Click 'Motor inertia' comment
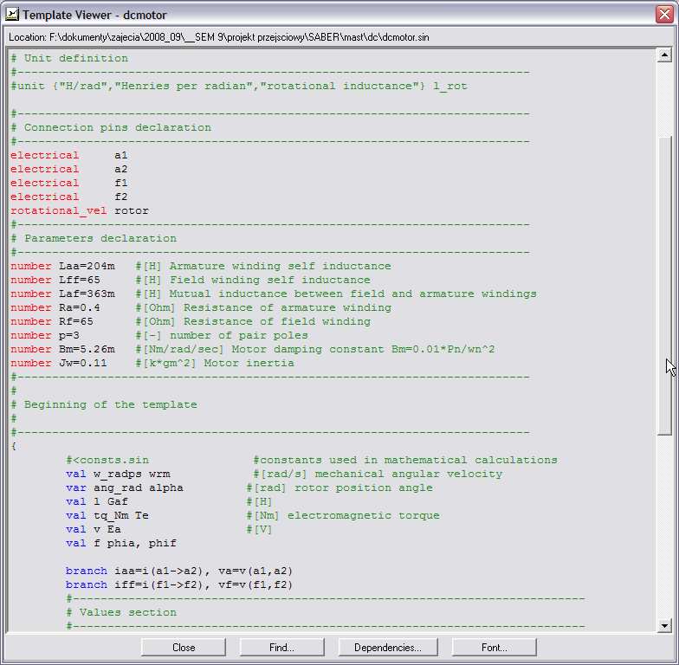 [x=249, y=363]
